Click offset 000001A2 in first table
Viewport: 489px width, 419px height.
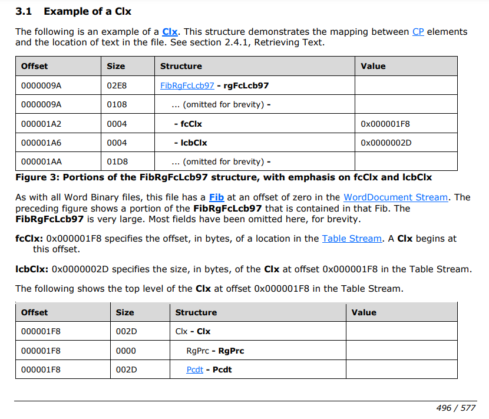coord(41,124)
